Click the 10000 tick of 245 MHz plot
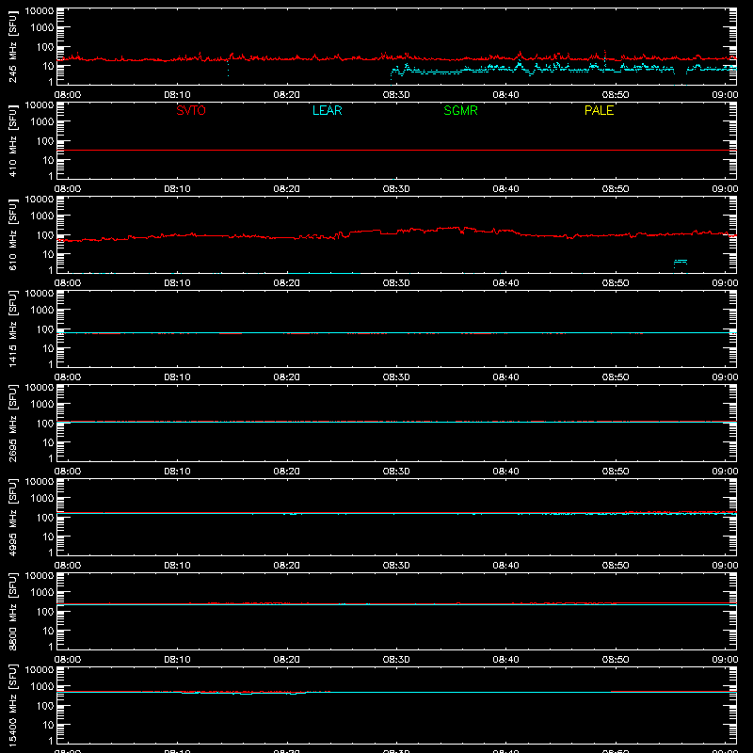753x753 pixels. (x=40, y=11)
